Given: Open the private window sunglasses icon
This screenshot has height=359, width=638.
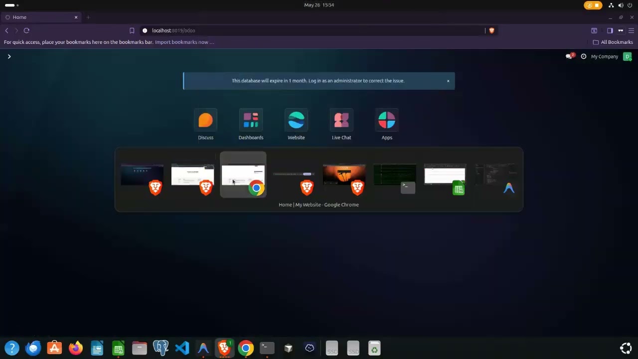Looking at the screenshot, I should tap(621, 30).
